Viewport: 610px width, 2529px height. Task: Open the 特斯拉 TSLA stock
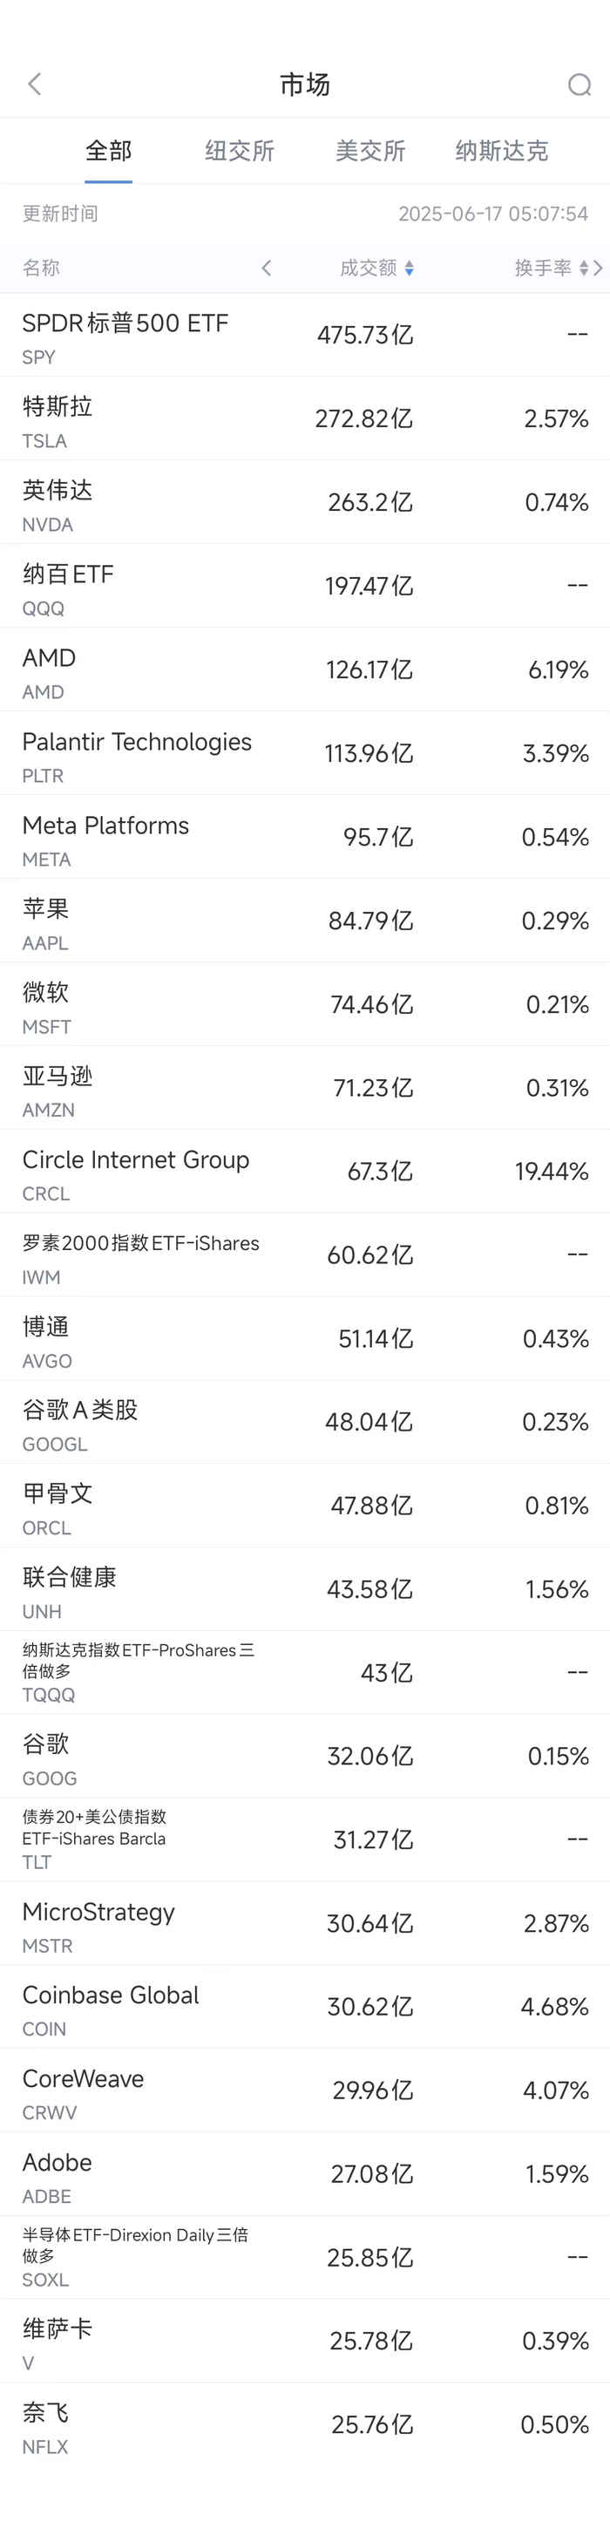pyautogui.click(x=305, y=420)
